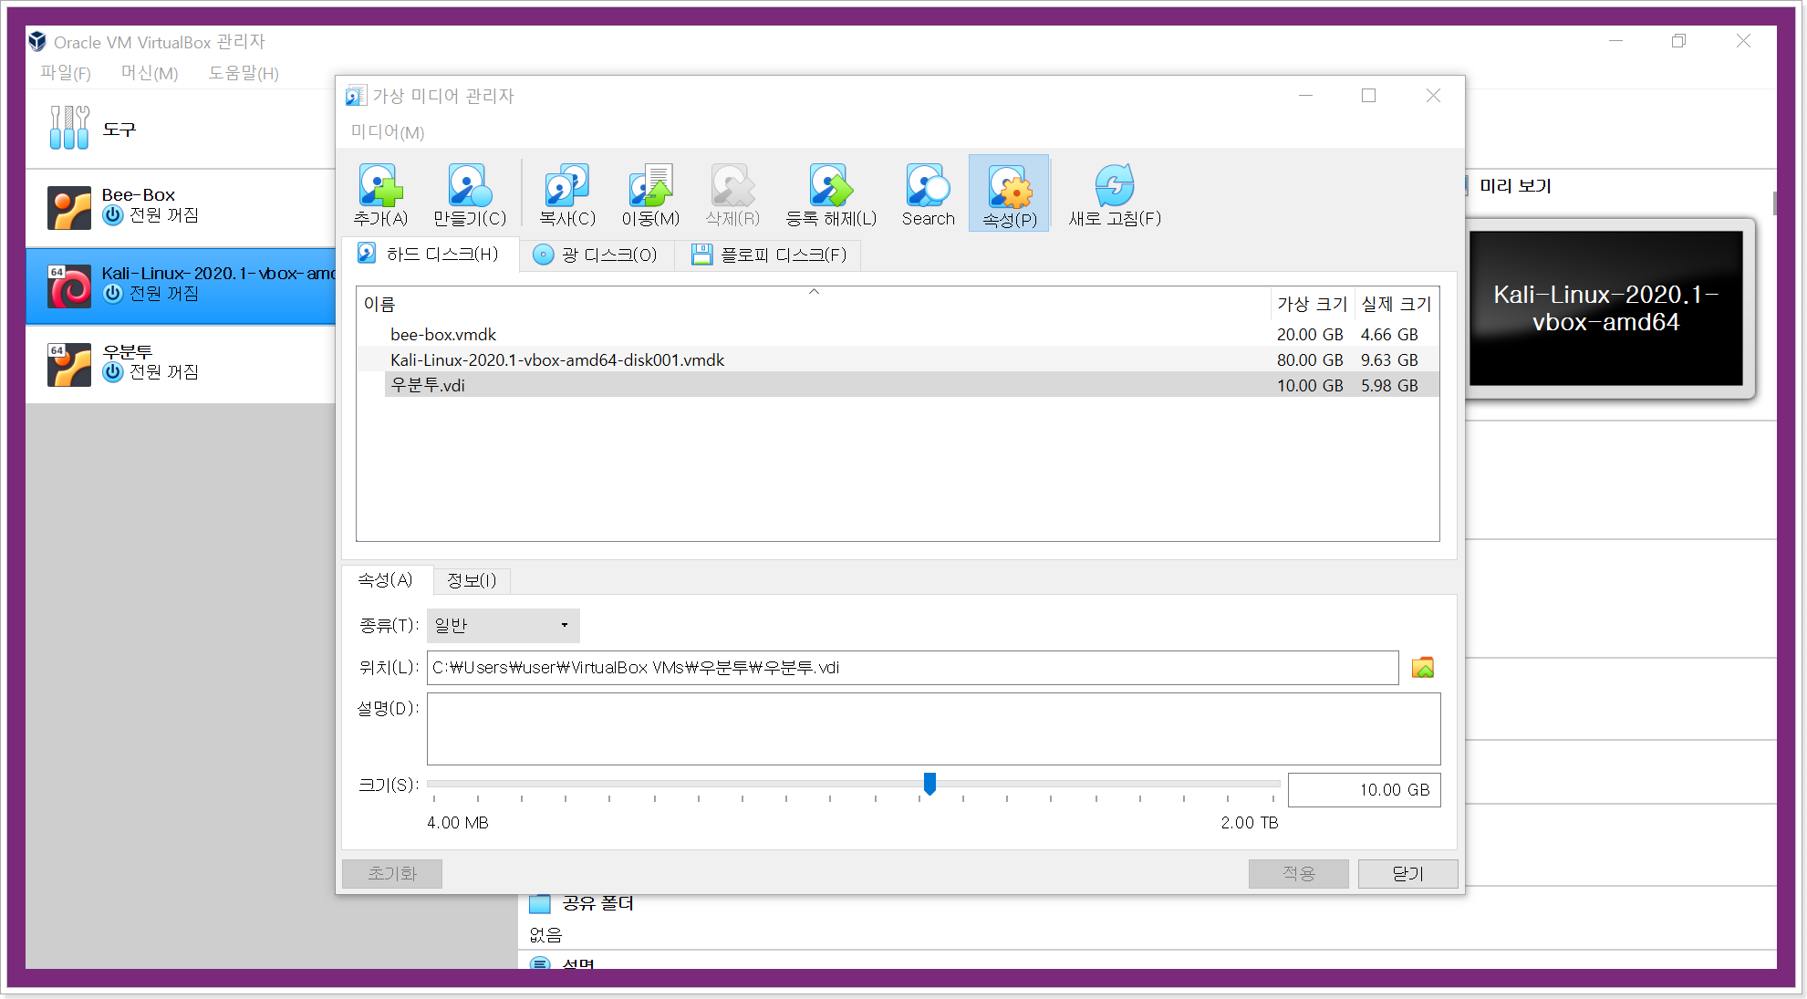The width and height of the screenshot is (1807, 999).
Task: Open the 파일(F) menu in VirtualBox manager
Action: pos(66,73)
